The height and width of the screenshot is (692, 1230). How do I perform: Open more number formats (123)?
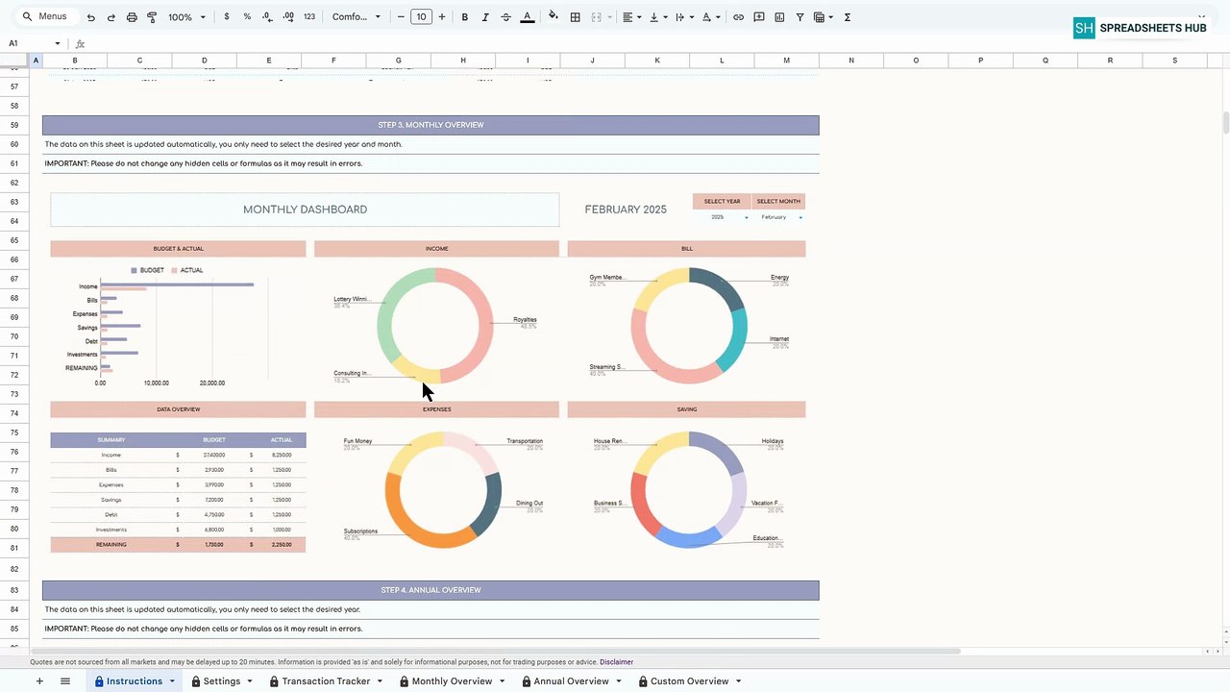pyautogui.click(x=309, y=17)
